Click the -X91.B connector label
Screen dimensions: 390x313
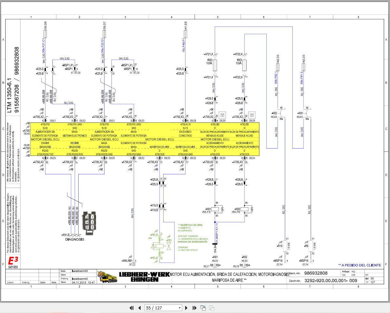coord(66,235)
